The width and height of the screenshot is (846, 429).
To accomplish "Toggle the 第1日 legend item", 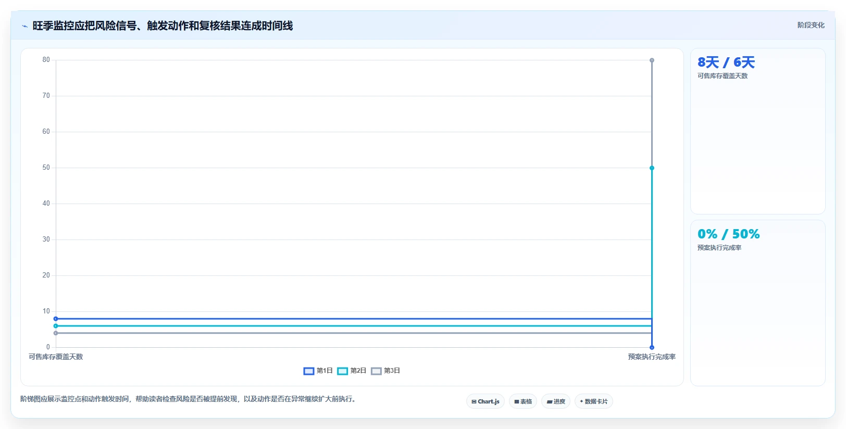I will (x=318, y=371).
